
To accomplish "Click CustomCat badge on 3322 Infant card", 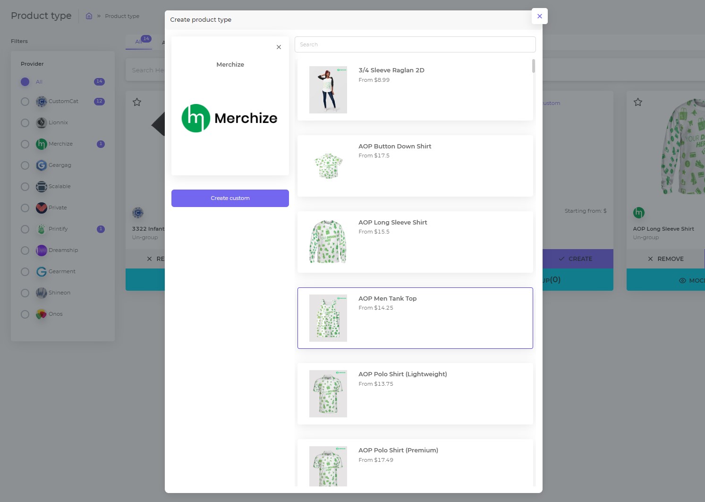I will 138,213.
